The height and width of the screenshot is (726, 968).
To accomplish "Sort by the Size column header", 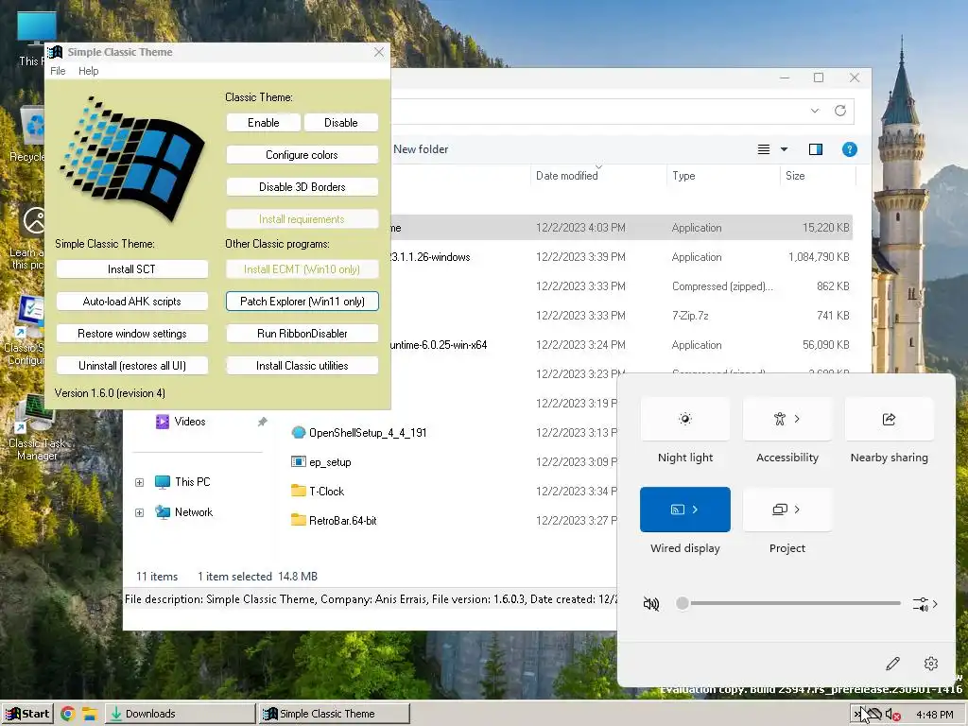I will point(818,175).
